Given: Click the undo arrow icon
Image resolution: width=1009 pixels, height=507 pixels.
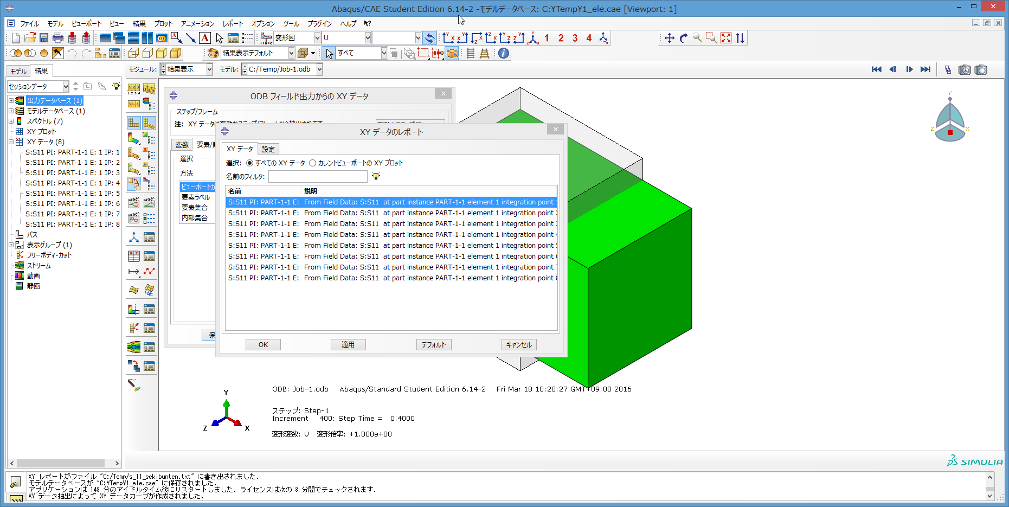Looking at the screenshot, I should (x=72, y=53).
